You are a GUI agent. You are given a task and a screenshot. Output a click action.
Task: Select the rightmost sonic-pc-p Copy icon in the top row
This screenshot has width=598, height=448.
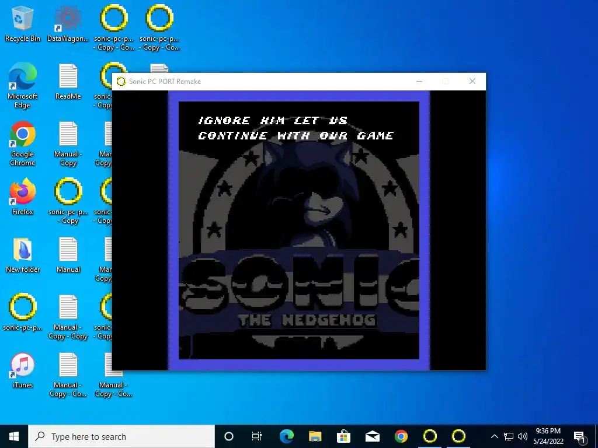(159, 27)
